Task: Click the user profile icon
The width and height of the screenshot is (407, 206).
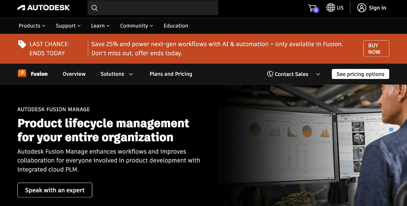Action: (x=361, y=8)
